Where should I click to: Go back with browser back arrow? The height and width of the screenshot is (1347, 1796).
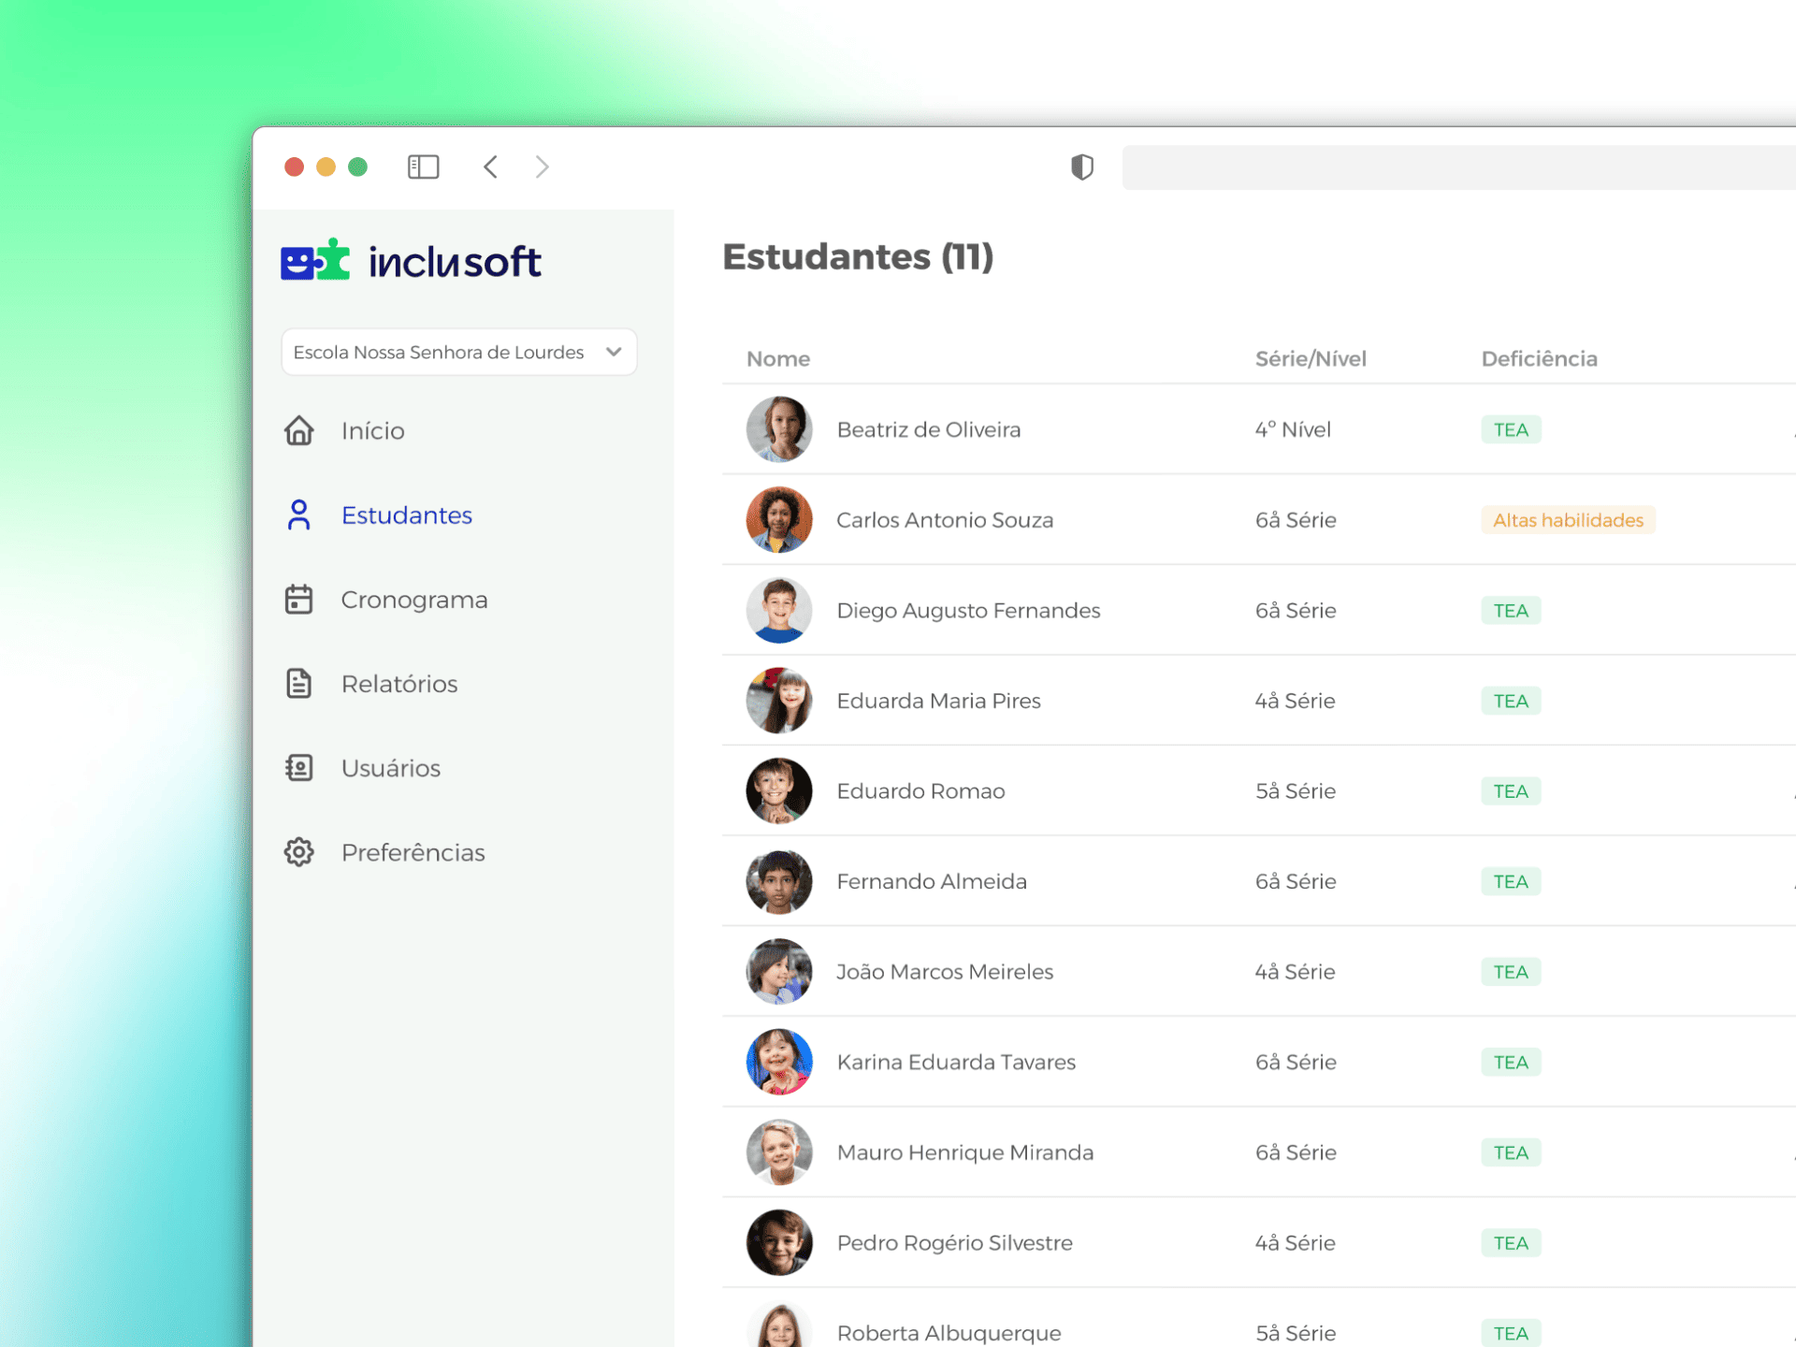[x=490, y=167]
